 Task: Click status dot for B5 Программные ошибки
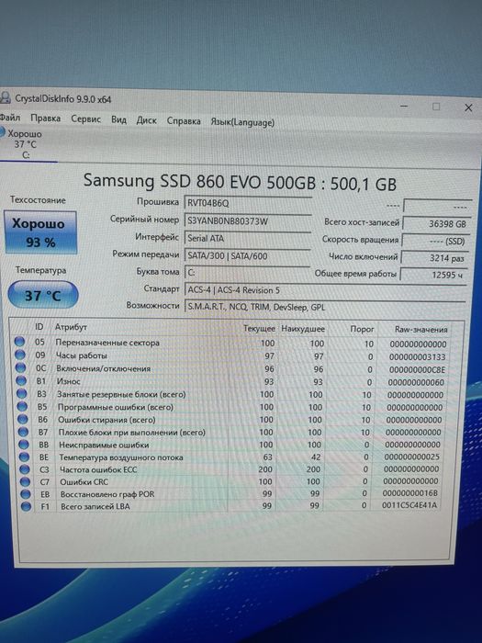coord(22,406)
